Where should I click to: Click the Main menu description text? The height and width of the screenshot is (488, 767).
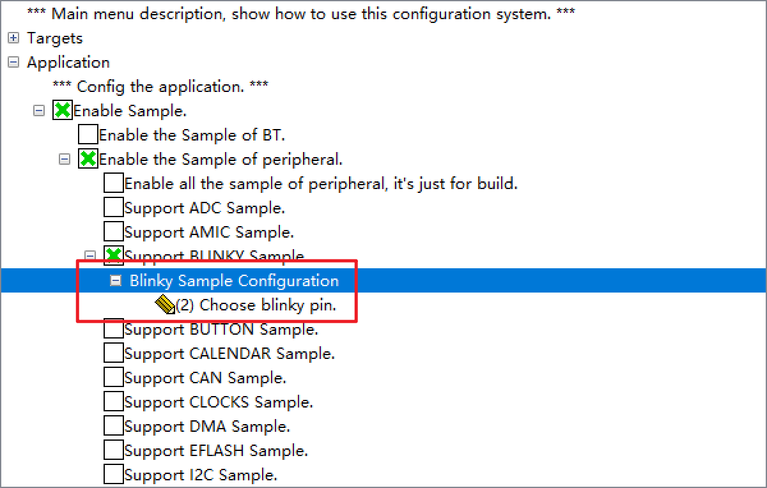300,14
